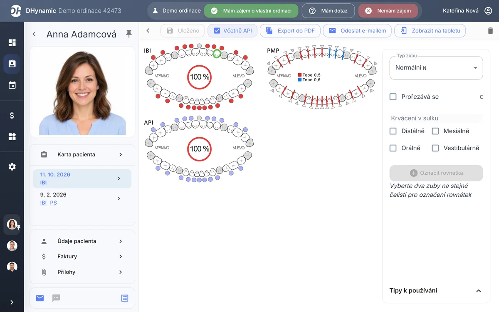Open the dashboard icon in the sidebar
Viewport: 499px width, 312px height.
click(x=12, y=42)
